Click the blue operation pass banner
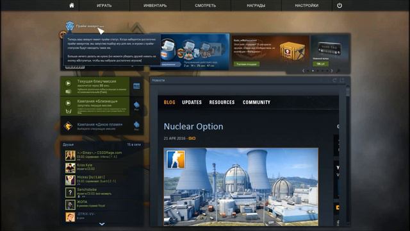 tap(195, 51)
